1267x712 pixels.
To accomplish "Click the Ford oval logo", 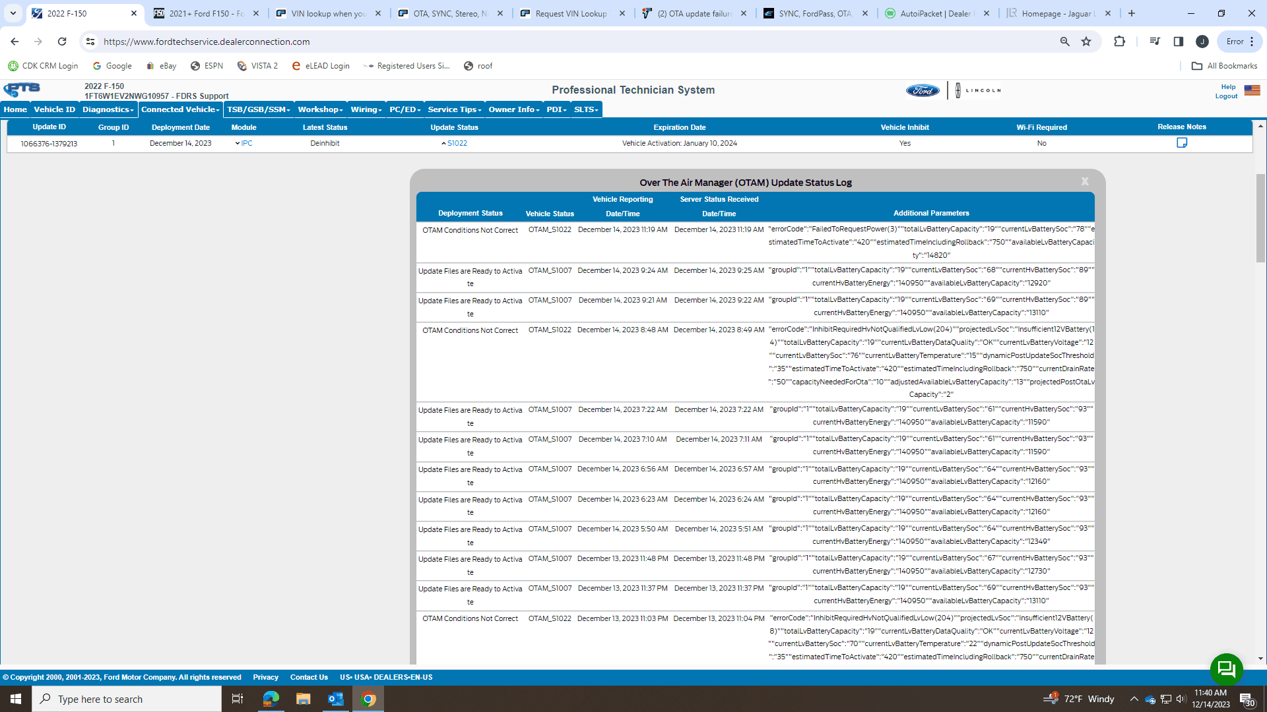I will tap(923, 90).
